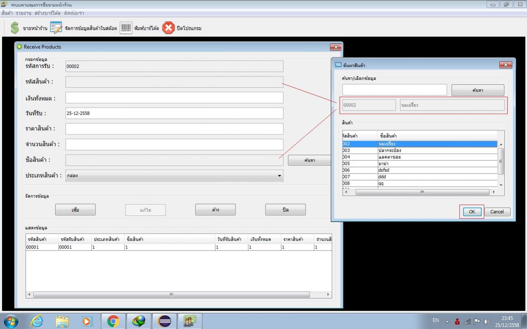Click the ราคาสินค้า column header

(297, 239)
